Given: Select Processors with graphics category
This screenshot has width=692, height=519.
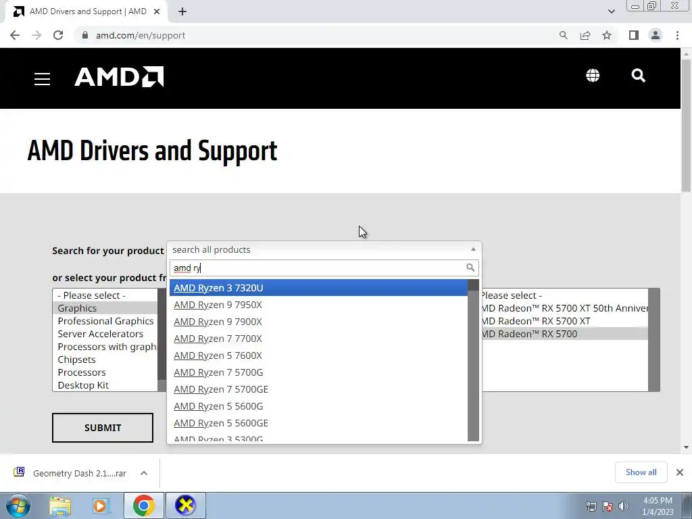Looking at the screenshot, I should tap(105, 347).
